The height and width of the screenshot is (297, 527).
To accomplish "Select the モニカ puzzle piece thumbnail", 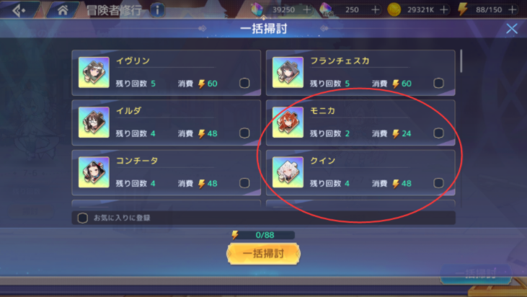I will (x=288, y=123).
